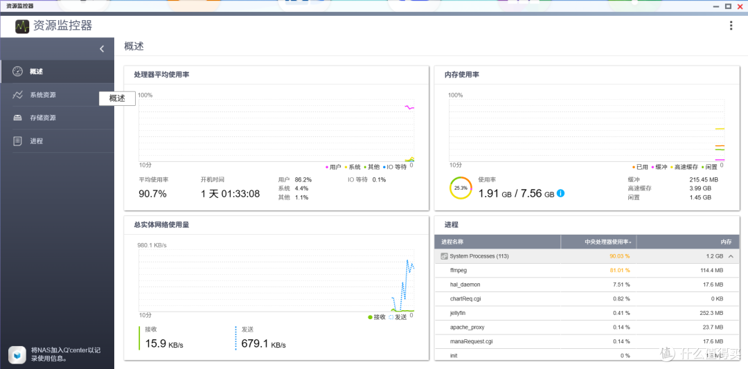Click the 总实体网络使用量 panel title
The width and height of the screenshot is (748, 369).
point(161,224)
